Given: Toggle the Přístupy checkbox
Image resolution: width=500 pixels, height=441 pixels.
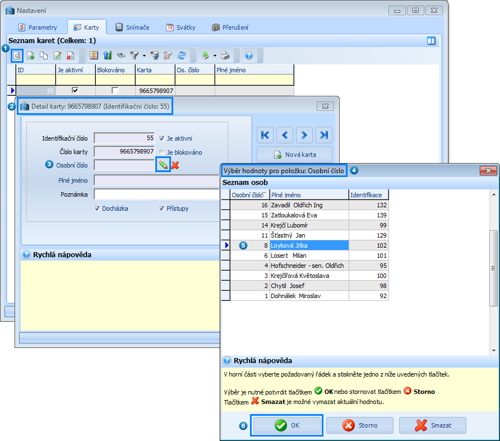Looking at the screenshot, I should tap(161, 208).
